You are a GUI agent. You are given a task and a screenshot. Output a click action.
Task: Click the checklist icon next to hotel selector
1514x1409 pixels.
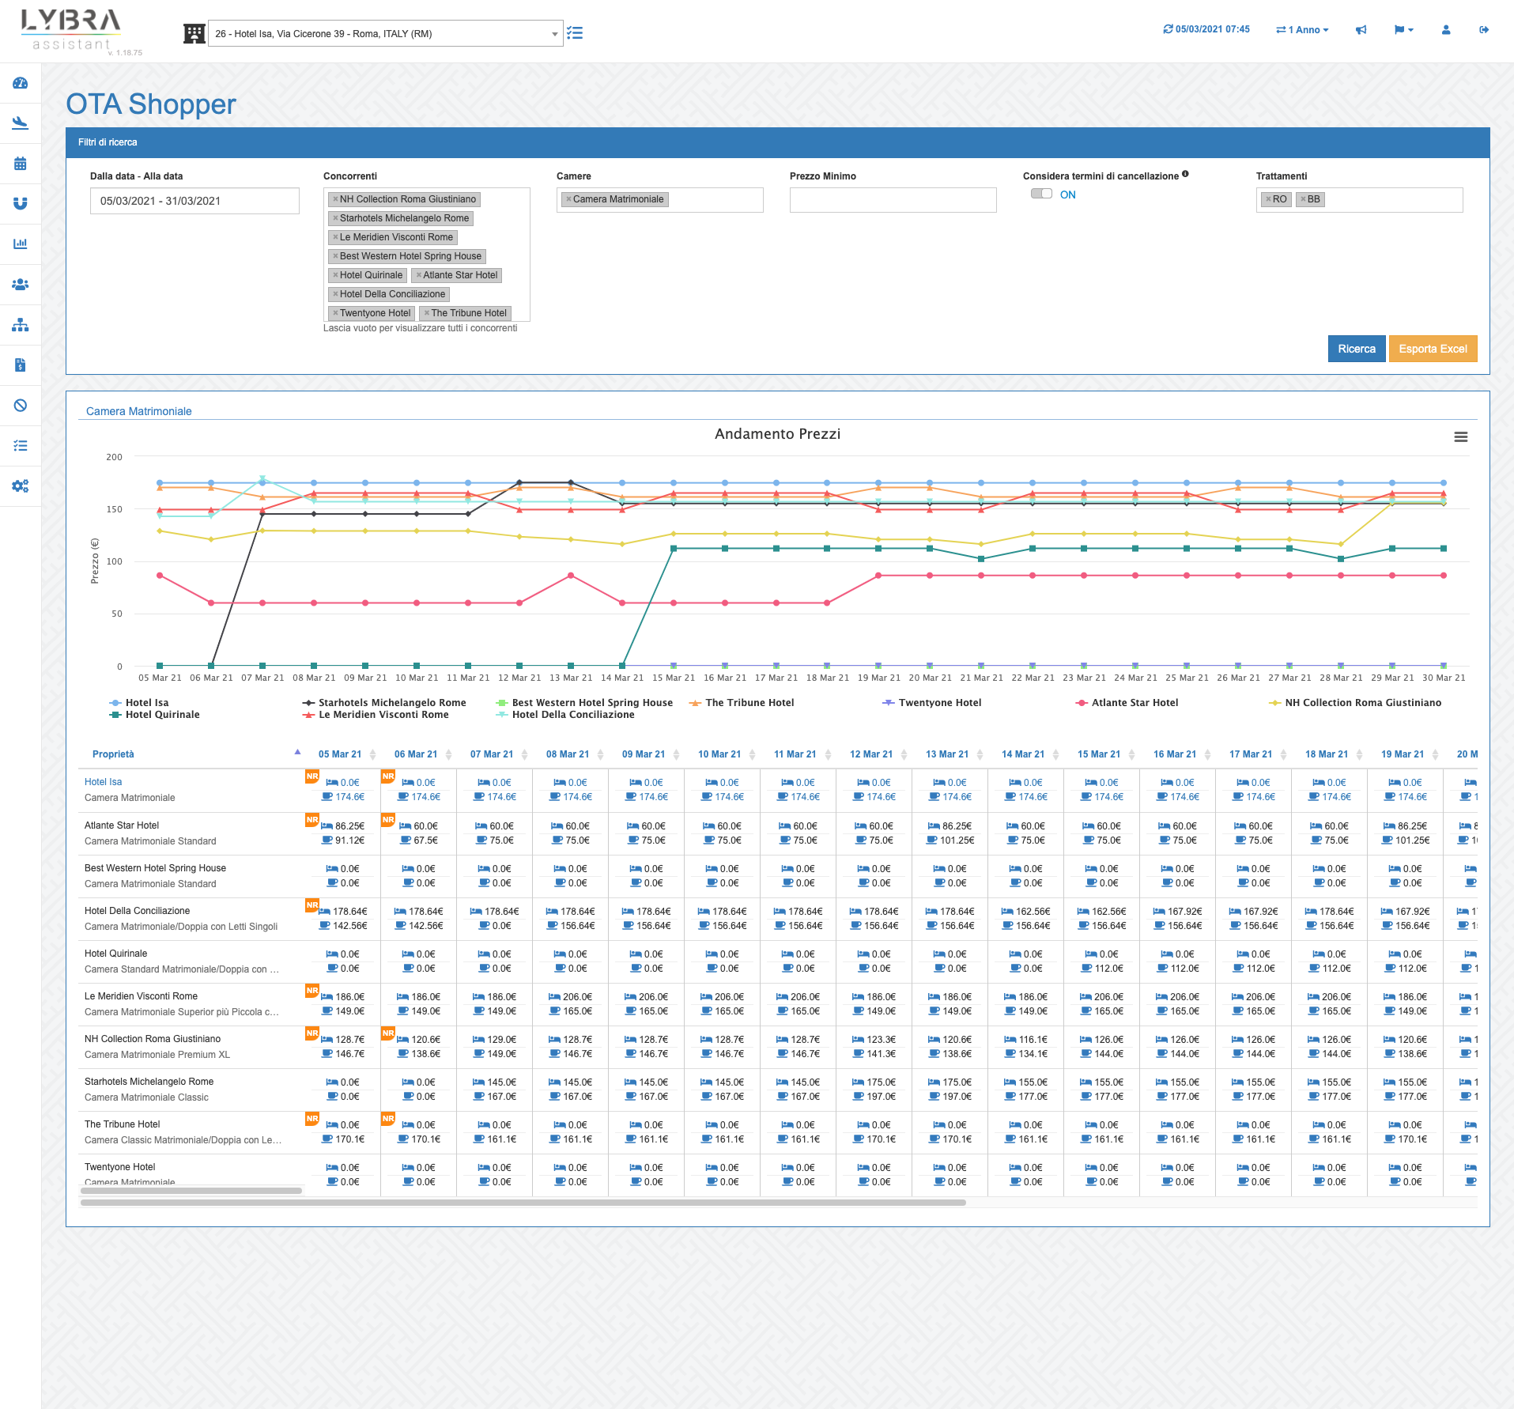tap(575, 33)
